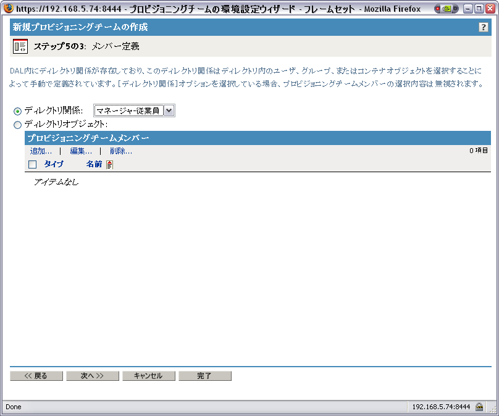
Task: Click the 削除... link
Action: (x=121, y=151)
